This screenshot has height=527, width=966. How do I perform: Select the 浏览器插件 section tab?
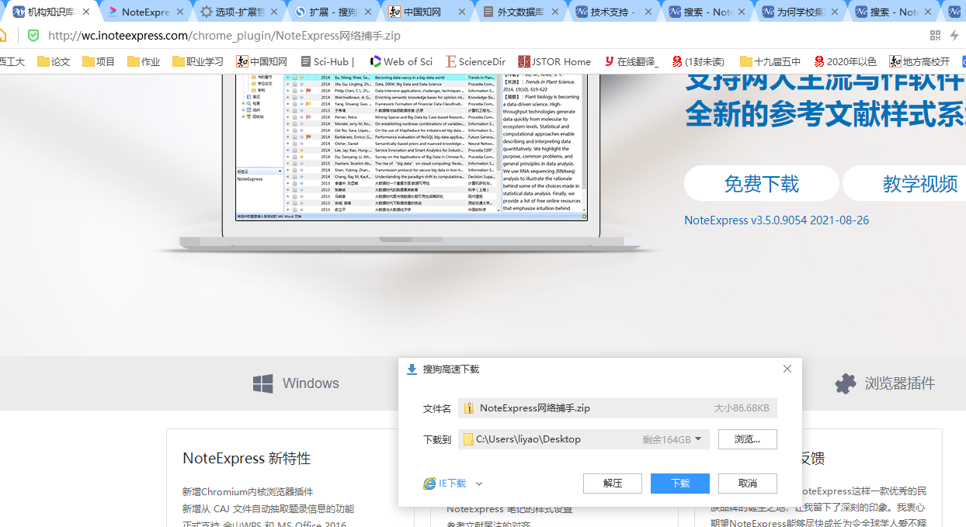[884, 383]
